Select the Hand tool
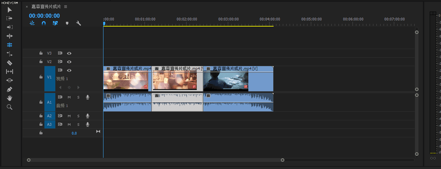Image resolution: width=441 pixels, height=169 pixels. tap(10, 98)
